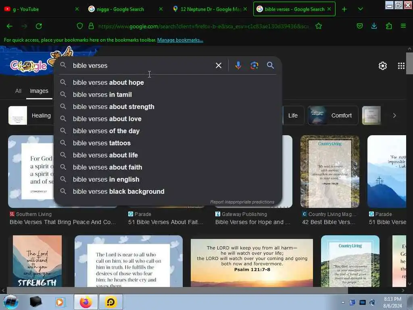Select the Images results tab
Image resolution: width=413 pixels, height=310 pixels.
click(x=39, y=91)
